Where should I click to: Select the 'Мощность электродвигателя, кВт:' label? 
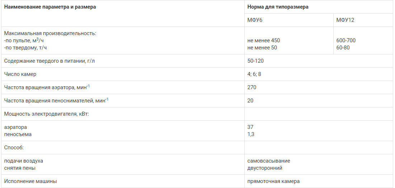47,114
